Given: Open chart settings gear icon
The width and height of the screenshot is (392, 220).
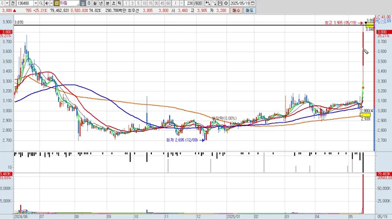Looking at the screenshot, I should pyautogui.click(x=226, y=3).
